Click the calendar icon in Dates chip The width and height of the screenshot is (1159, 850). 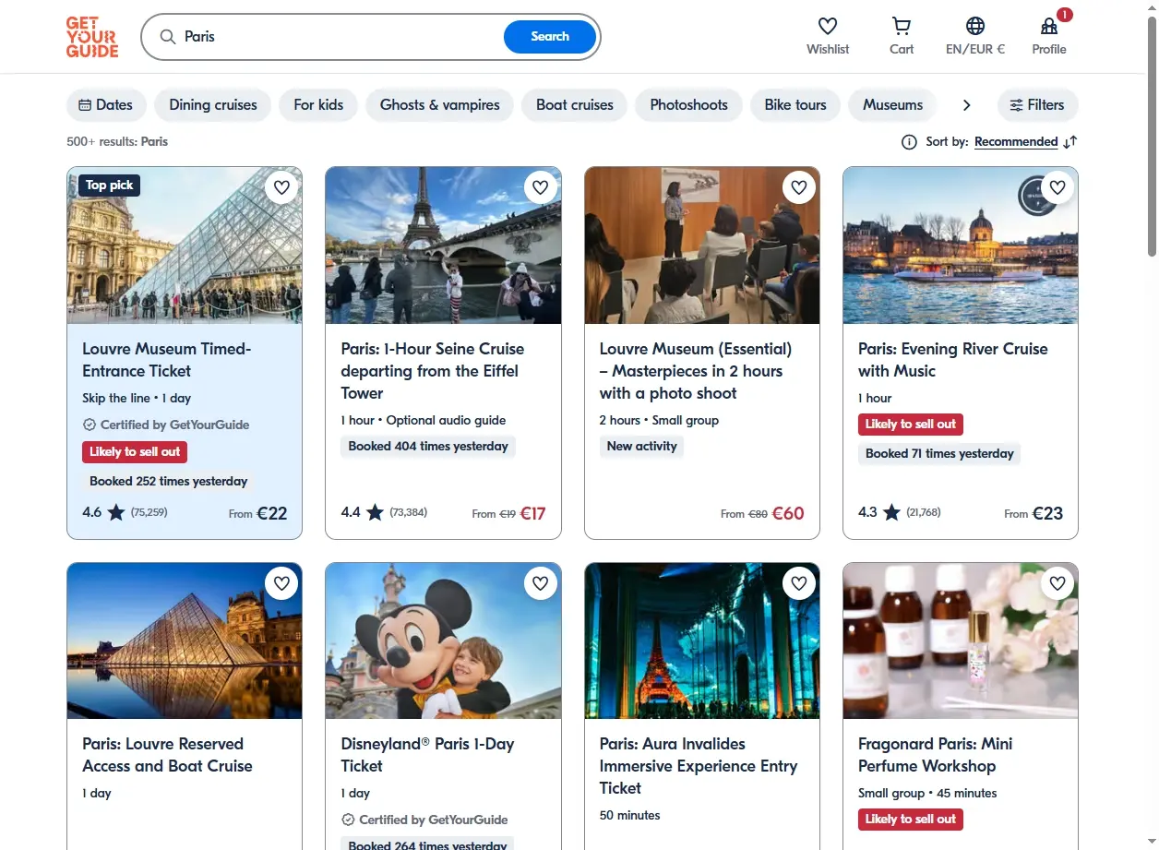pyautogui.click(x=85, y=105)
